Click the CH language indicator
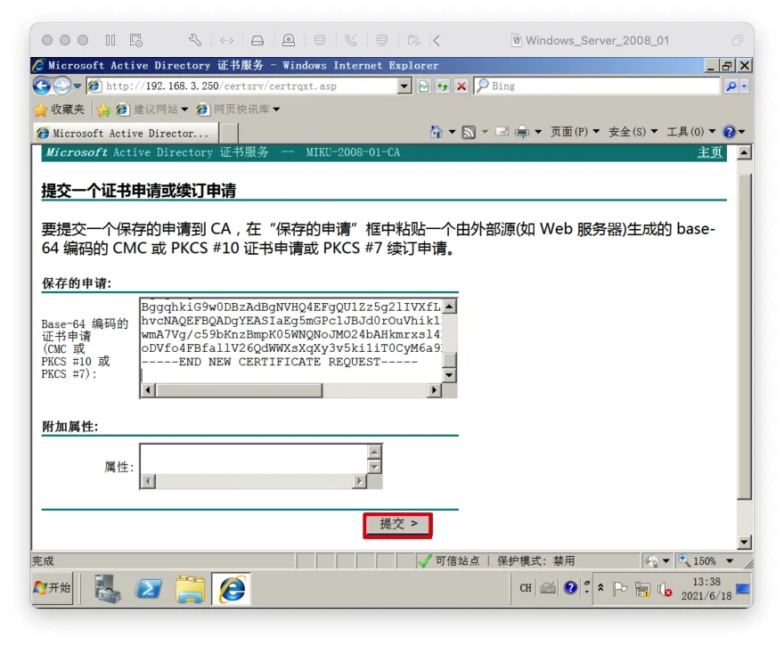The image size is (784, 646). (x=525, y=588)
